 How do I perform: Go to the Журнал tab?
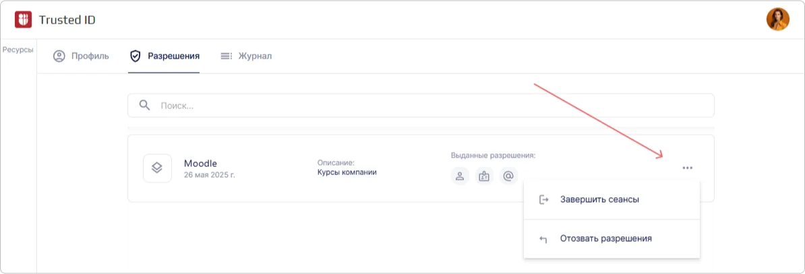(x=246, y=56)
